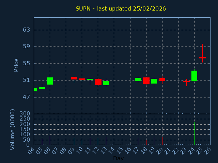
Task: Click the 63 price axis label
Action: [26, 30]
